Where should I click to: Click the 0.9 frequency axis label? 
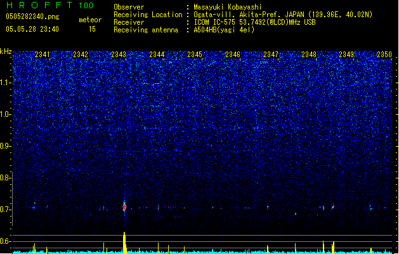5,146
